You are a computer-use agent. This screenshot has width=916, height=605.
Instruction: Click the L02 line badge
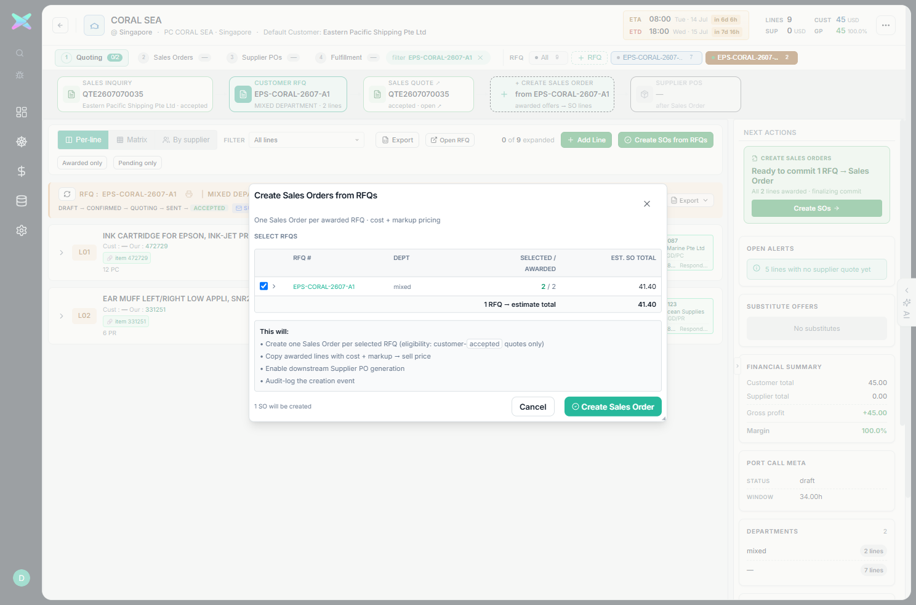pos(84,316)
